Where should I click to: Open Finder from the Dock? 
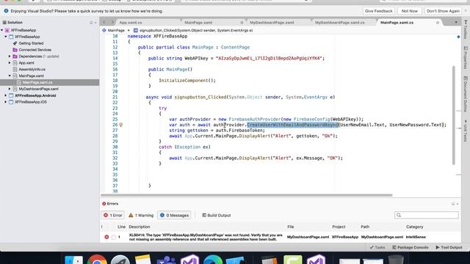[x=73, y=259]
